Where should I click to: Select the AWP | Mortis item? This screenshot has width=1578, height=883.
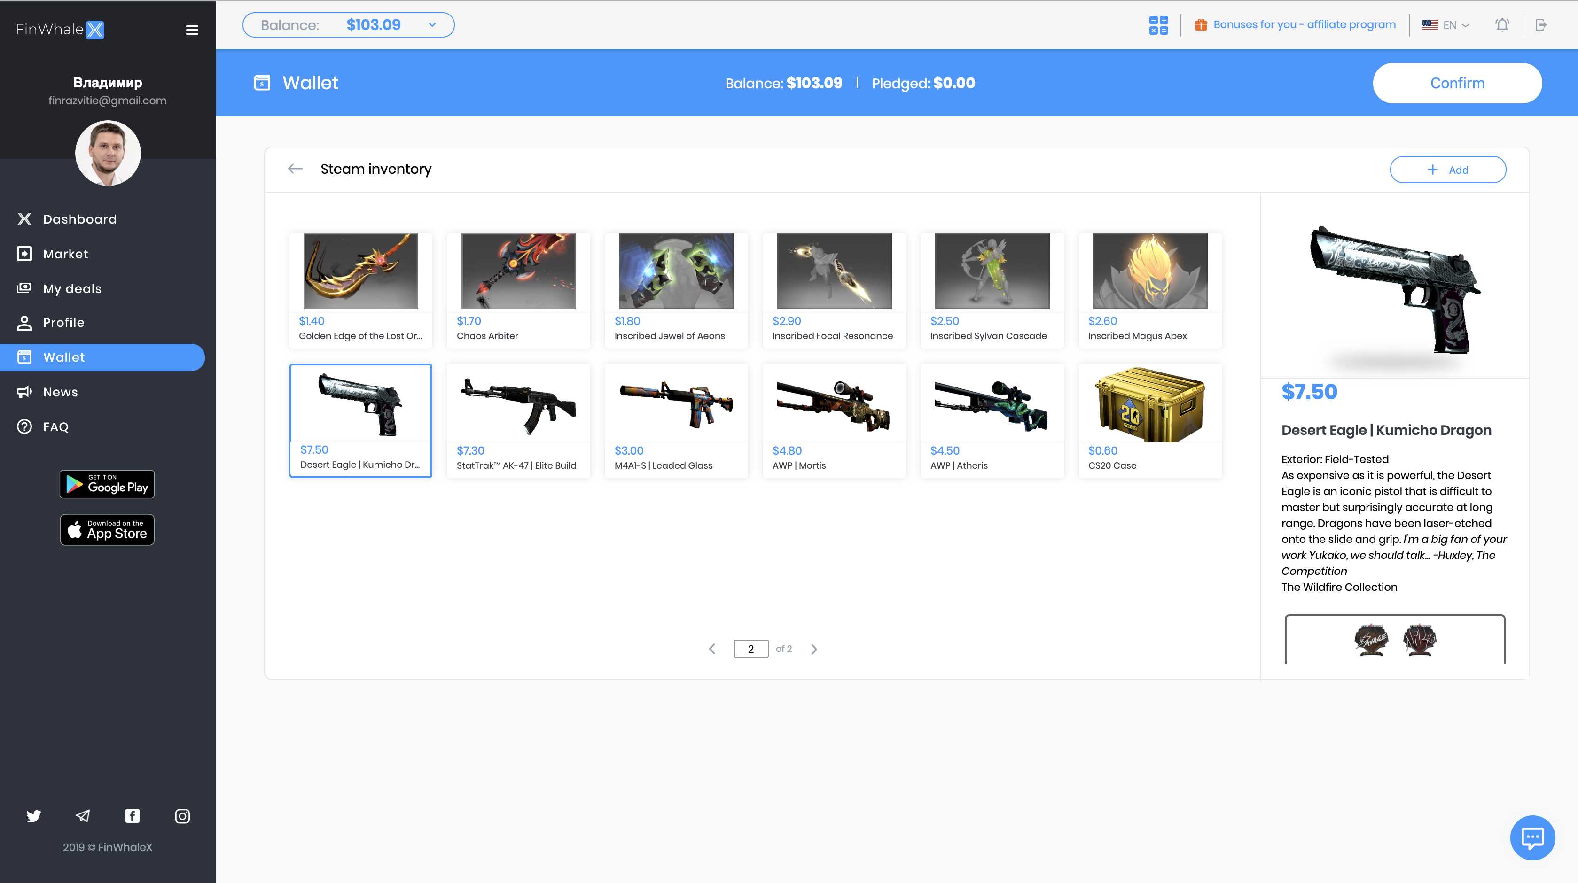[834, 421]
